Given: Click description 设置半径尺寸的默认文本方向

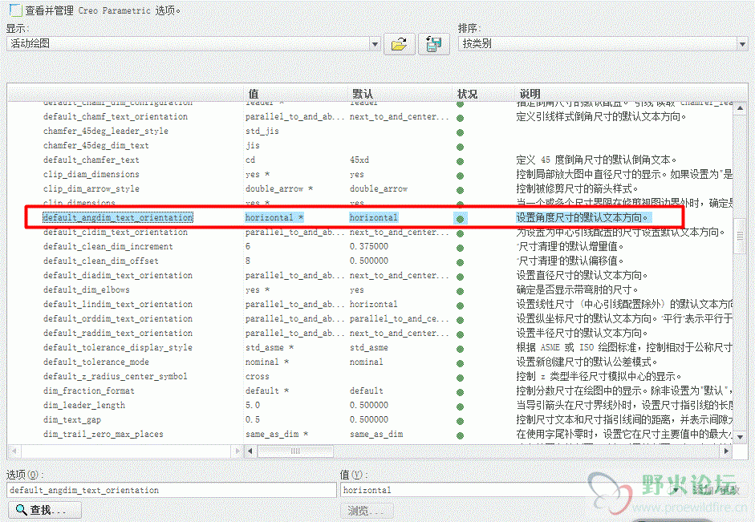Looking at the screenshot, I should click(x=582, y=333).
